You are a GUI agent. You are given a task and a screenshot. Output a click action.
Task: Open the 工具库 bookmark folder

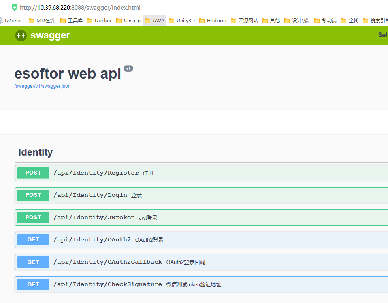72,21
